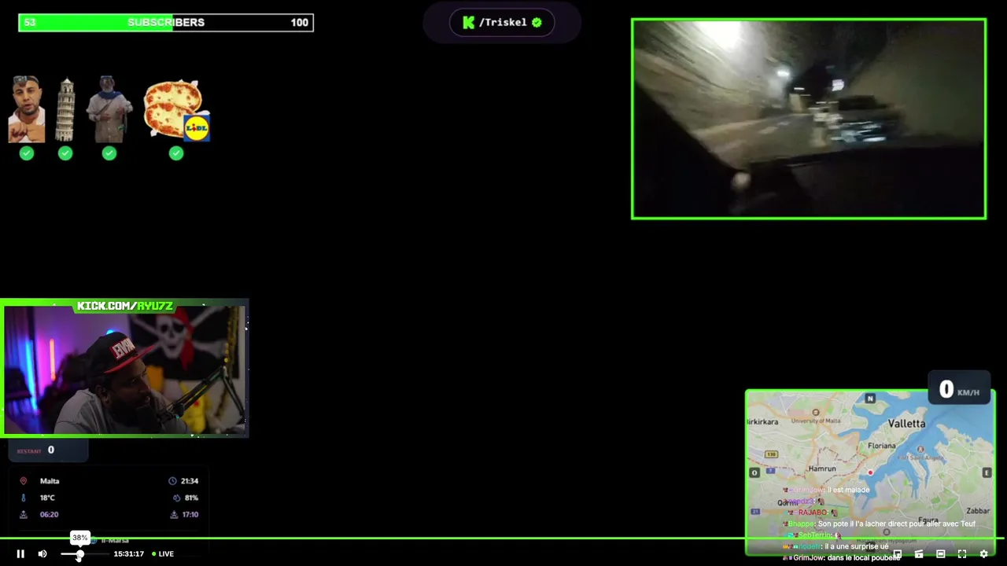Click the 21:34 local time
The width and height of the screenshot is (1007, 566).
190,481
